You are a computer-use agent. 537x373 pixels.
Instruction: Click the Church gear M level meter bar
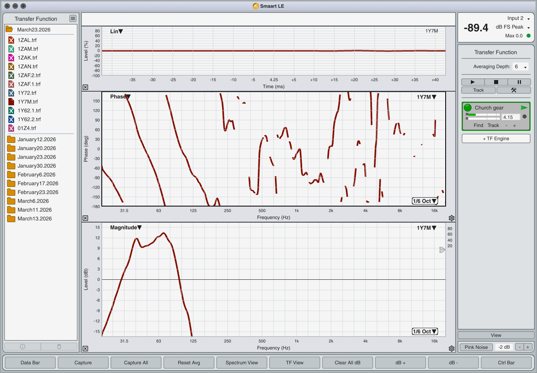pyautogui.click(x=484, y=114)
